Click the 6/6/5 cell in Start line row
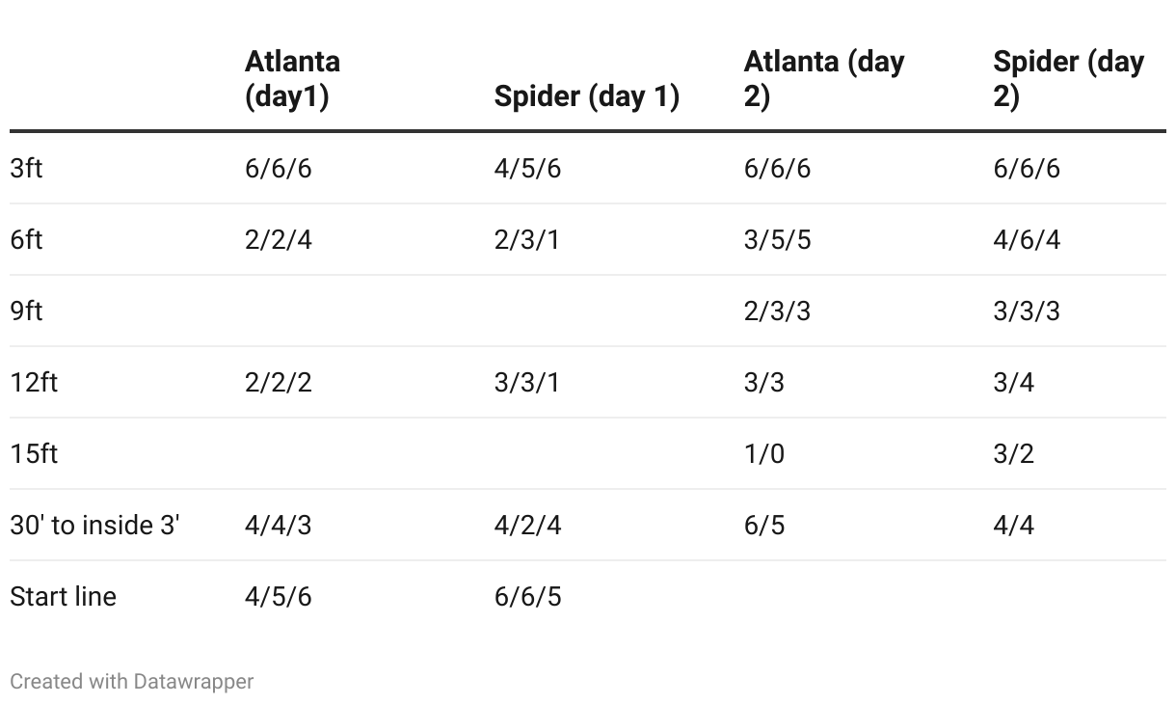The height and width of the screenshot is (704, 1176). coord(527,596)
